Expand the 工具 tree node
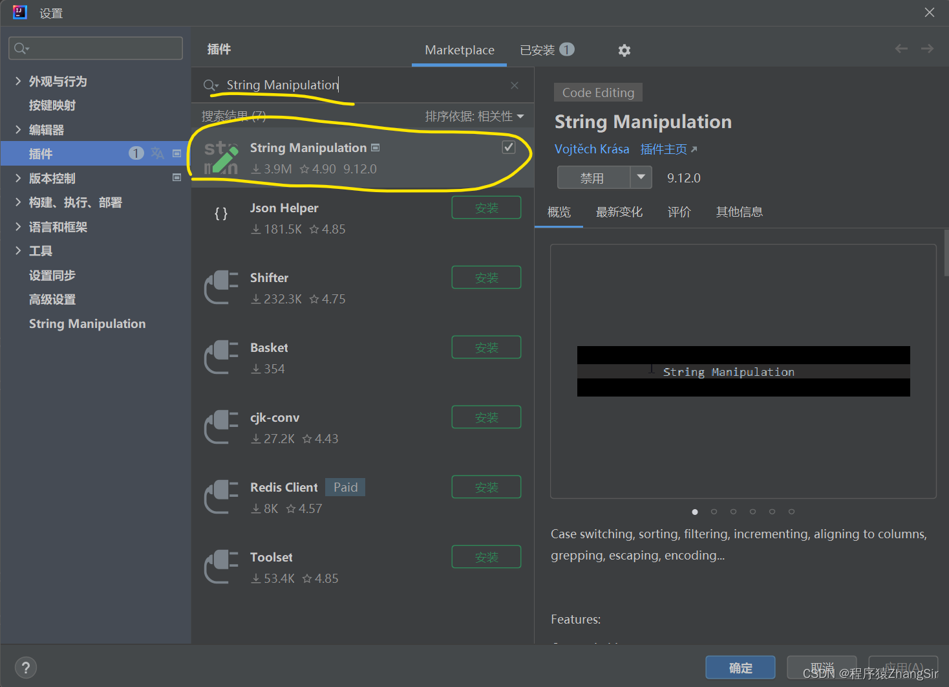The image size is (949, 687). click(18, 250)
